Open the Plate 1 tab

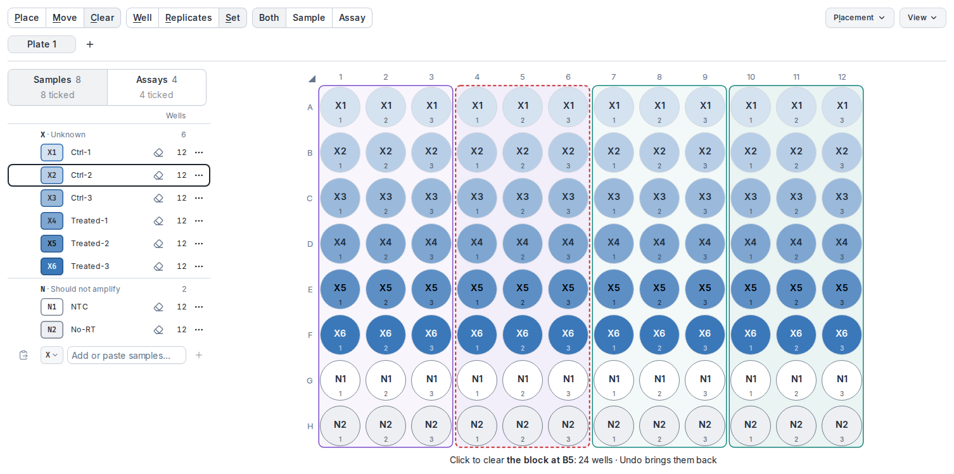point(42,44)
